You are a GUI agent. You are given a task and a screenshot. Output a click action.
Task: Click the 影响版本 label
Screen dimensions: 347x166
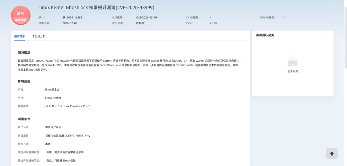tap(24, 106)
